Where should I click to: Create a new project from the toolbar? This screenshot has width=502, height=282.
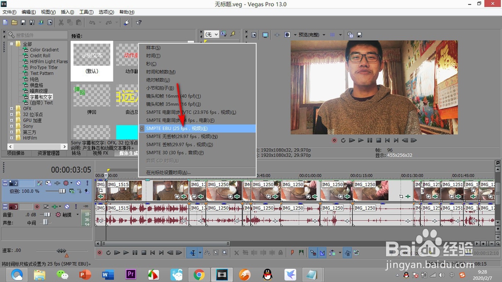point(6,23)
